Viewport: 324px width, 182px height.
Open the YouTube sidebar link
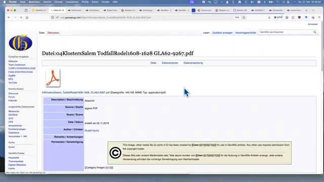tap(13, 83)
